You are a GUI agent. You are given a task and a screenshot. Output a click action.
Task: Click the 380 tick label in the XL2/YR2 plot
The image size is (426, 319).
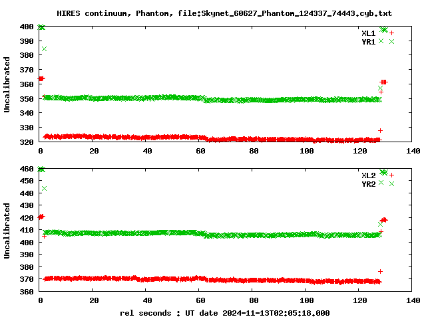click(x=27, y=267)
